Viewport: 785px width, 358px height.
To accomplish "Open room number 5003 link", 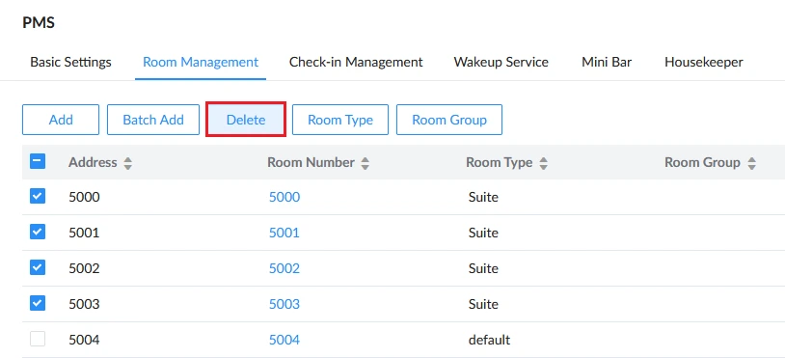I will (x=284, y=304).
